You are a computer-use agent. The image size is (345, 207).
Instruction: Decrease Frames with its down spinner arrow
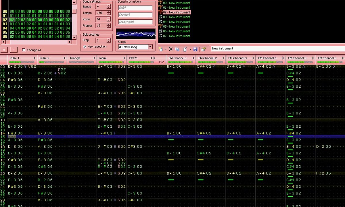pos(108,27)
